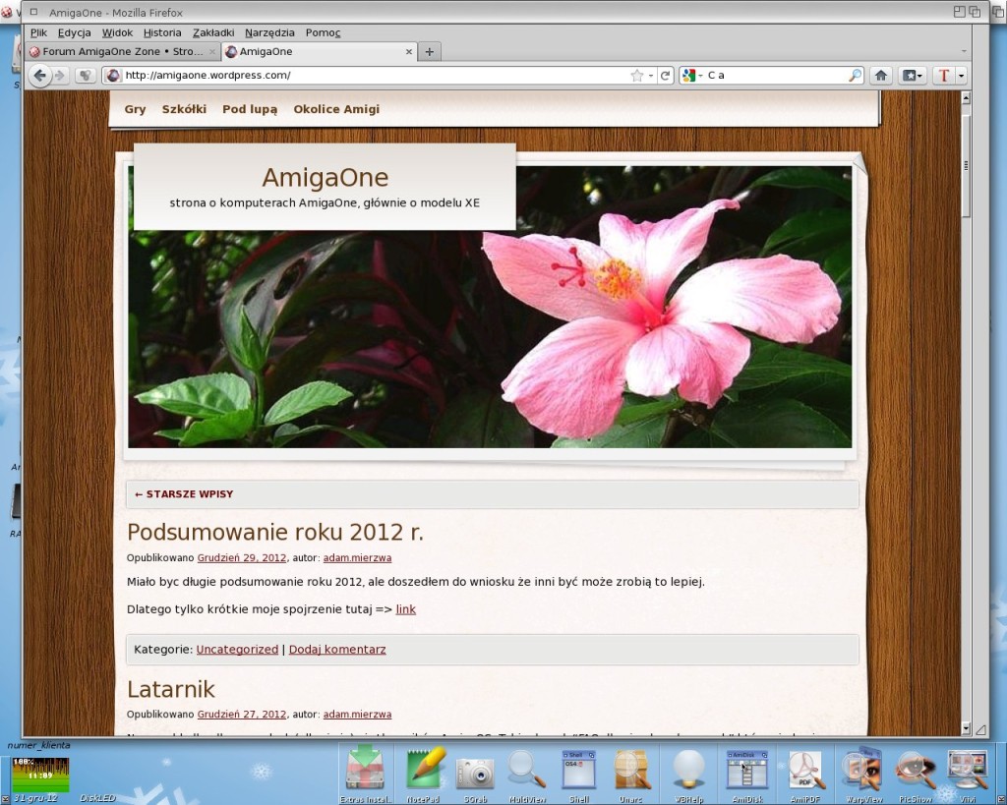Screen dimensions: 1007x805
Task: Open a new tab with the plus button
Action: pos(429,52)
